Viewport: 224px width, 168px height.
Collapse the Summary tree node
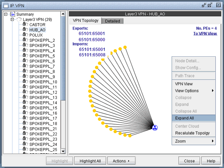6,14
